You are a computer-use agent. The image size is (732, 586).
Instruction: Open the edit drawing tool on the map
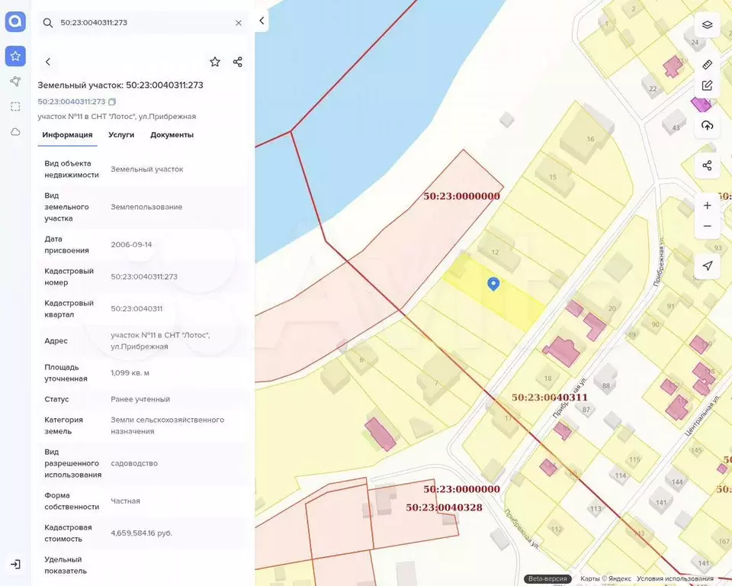pyautogui.click(x=708, y=85)
